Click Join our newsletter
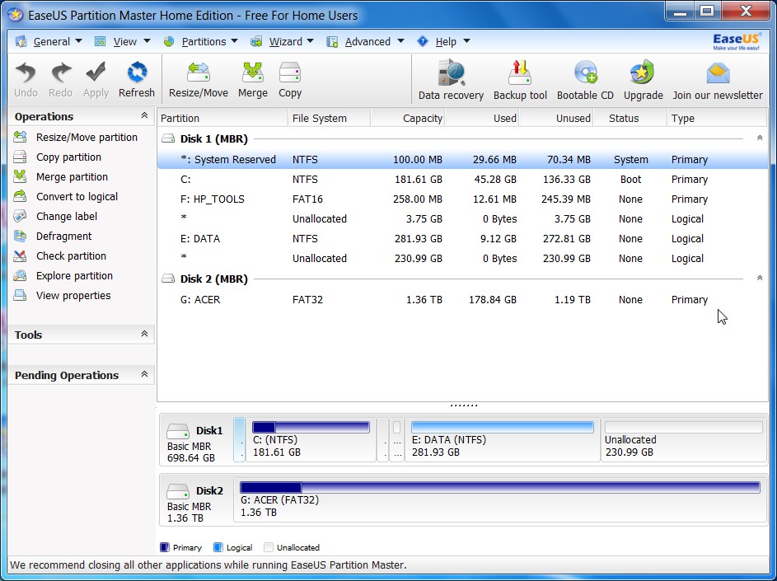Viewport: 777px width, 581px height. click(x=716, y=78)
